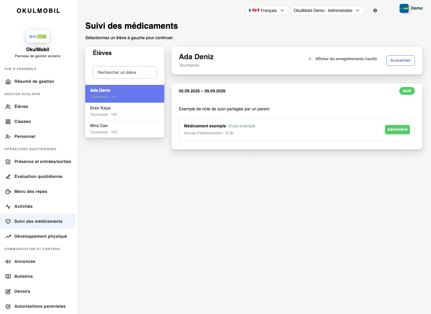Click Heures d'administration: 12:30 text
This screenshot has width=431, height=314.
[209, 133]
